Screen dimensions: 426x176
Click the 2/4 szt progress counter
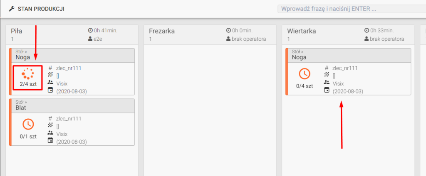point(27,84)
